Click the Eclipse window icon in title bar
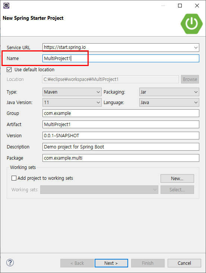This screenshot has width=206, height=273. (x=6, y=6)
